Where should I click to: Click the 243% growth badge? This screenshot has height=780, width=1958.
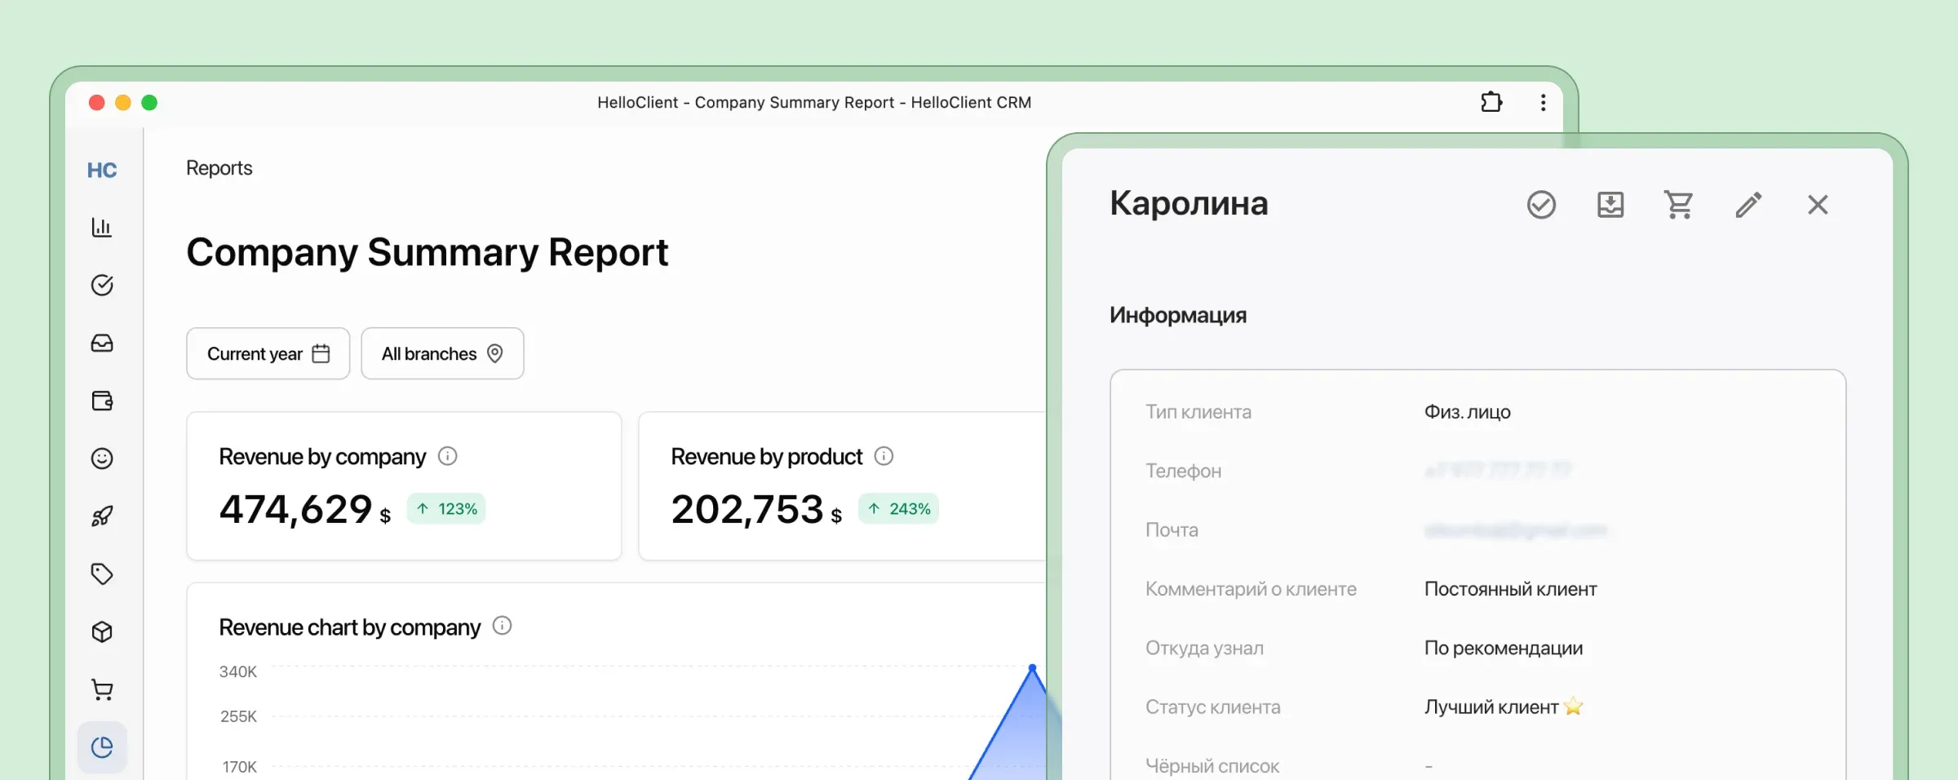[897, 508]
